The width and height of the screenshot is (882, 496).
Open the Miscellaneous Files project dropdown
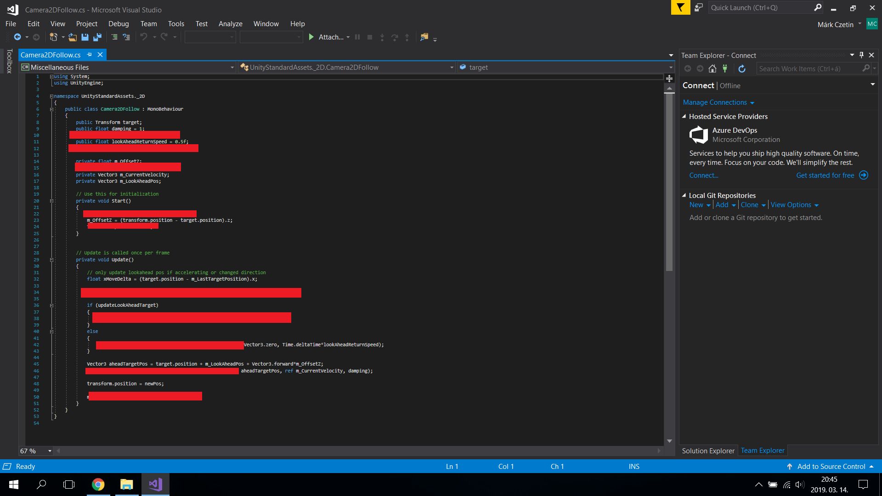[232, 68]
